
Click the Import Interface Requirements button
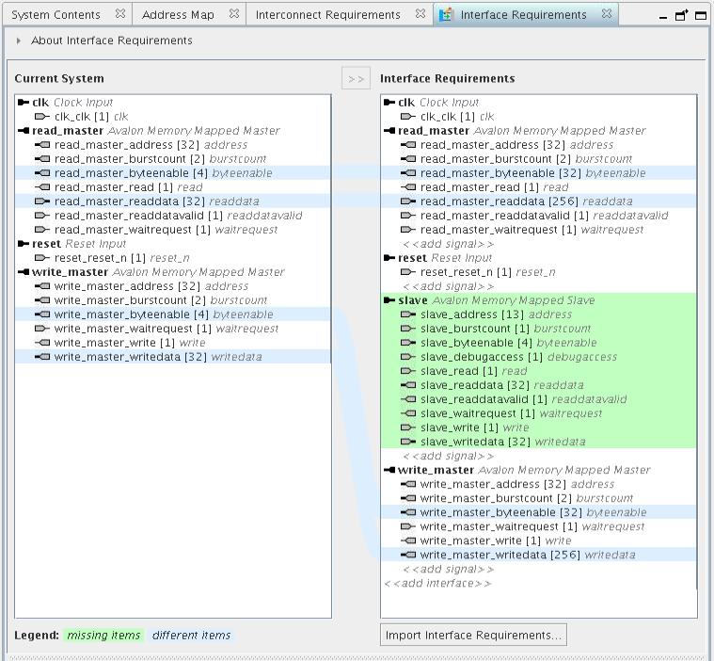475,636
